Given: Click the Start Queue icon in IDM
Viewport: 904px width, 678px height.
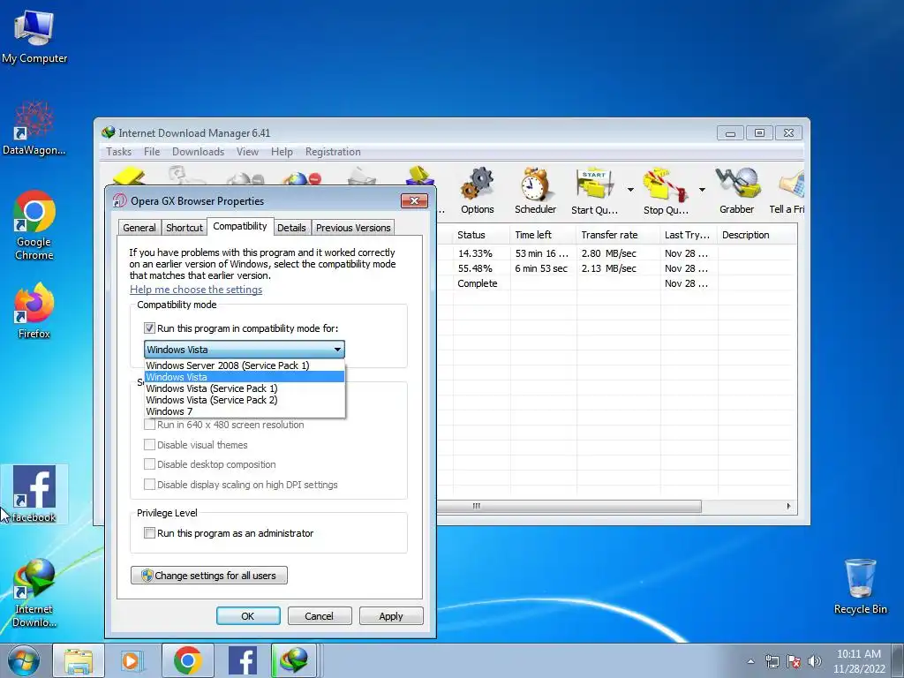Looking at the screenshot, I should pyautogui.click(x=594, y=191).
